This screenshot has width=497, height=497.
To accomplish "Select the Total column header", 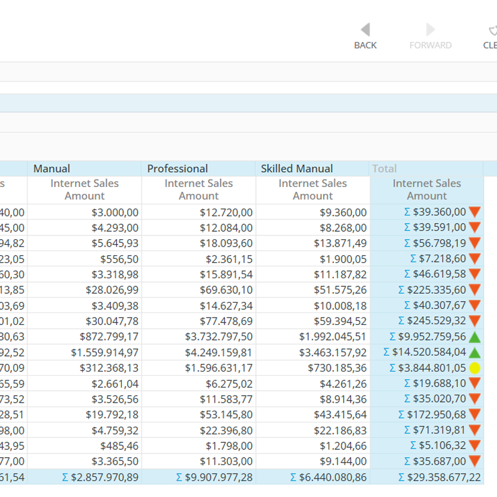I will point(426,168).
